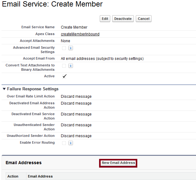Screen dimensions: 196x180
Task: Click Deactivated Email Address Action's Discard message
Action: point(76,103)
